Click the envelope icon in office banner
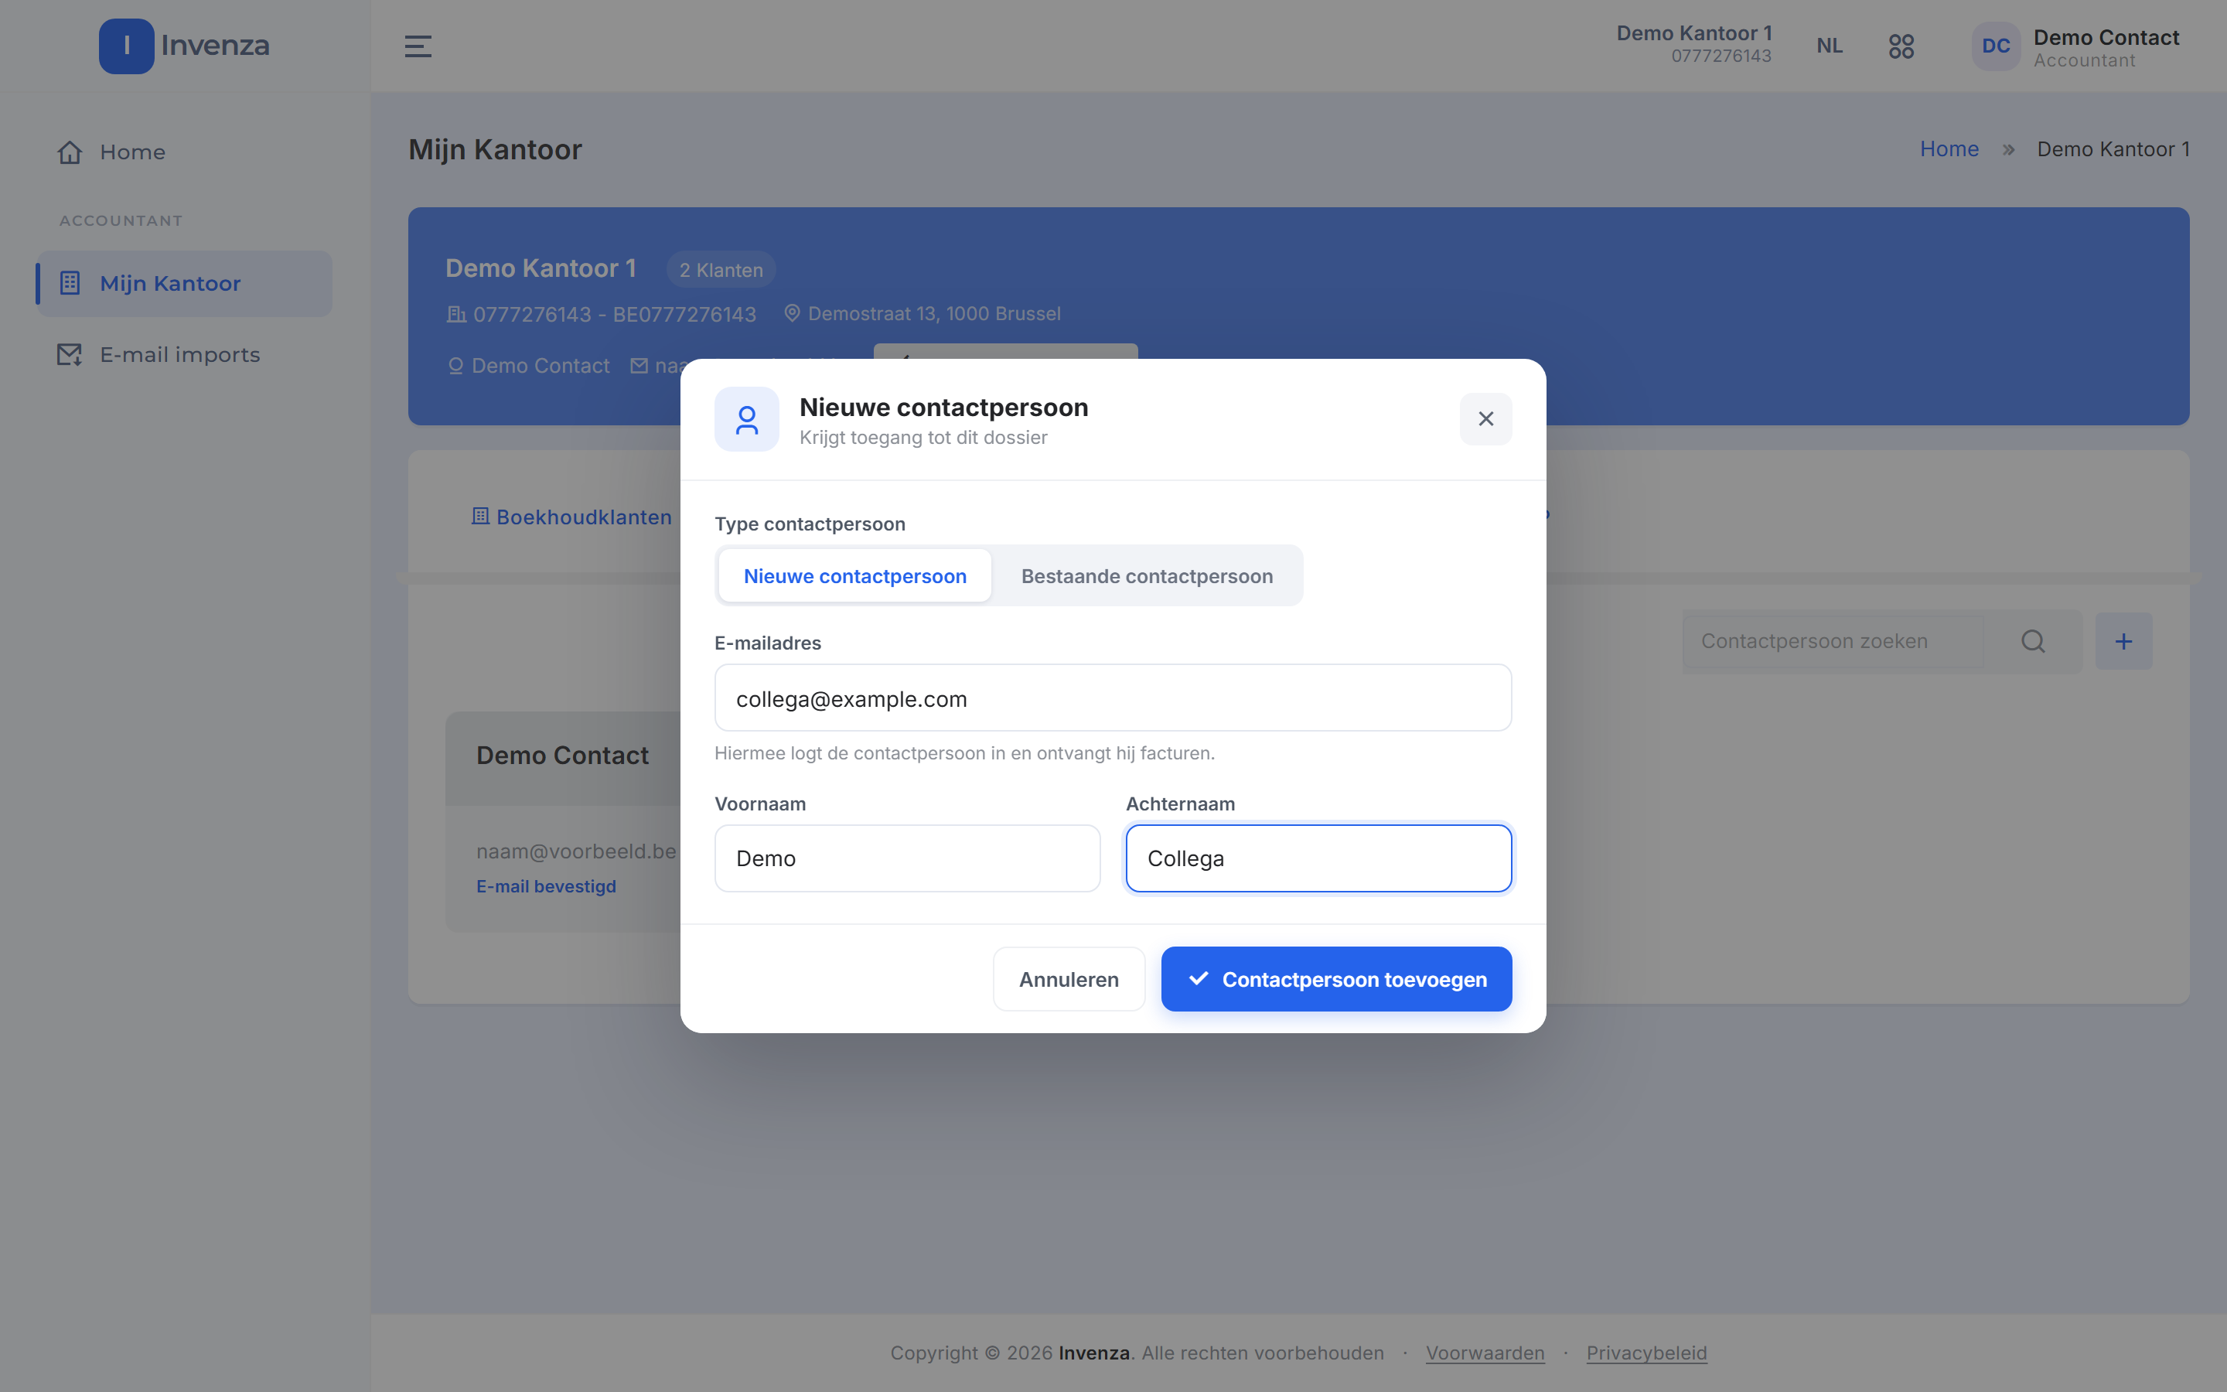This screenshot has height=1392, width=2227. coord(639,366)
